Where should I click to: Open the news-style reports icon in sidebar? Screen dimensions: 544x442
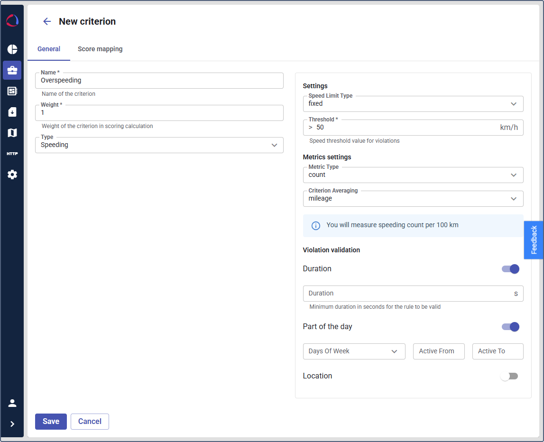click(x=12, y=91)
